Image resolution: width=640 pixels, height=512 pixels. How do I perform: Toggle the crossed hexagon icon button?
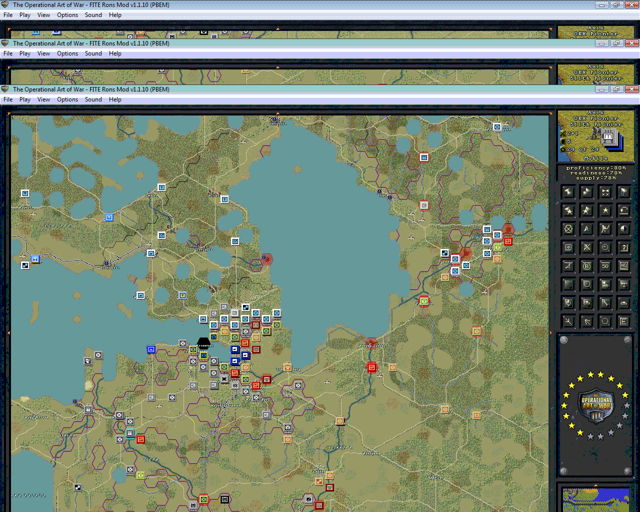[568, 229]
